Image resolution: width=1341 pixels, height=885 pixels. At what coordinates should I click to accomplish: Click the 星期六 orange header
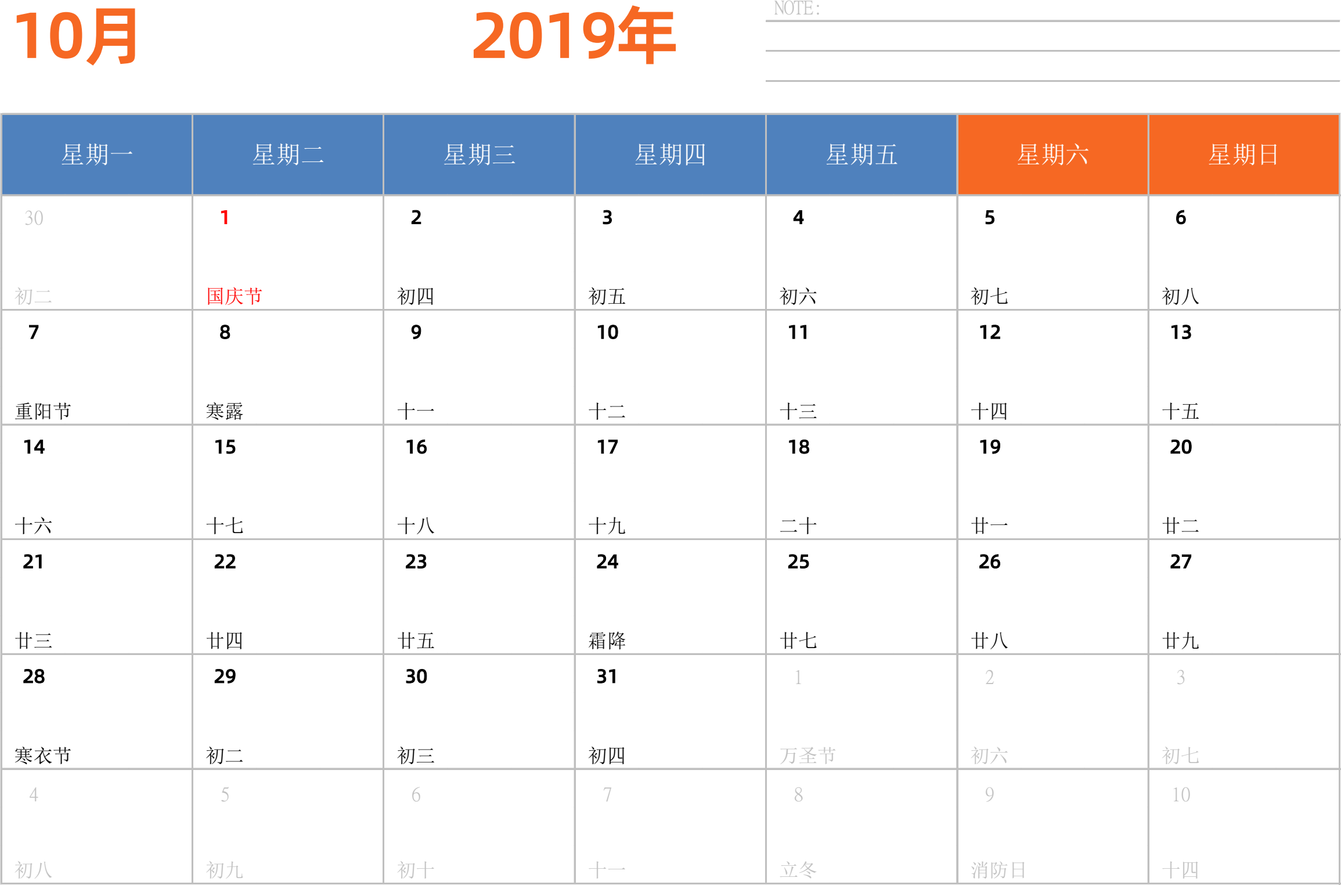tap(1052, 154)
